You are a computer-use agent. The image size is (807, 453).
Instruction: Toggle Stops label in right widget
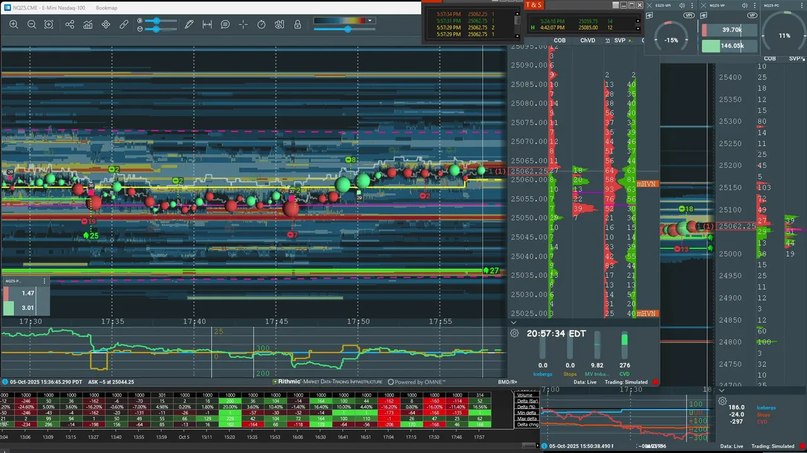point(763,415)
